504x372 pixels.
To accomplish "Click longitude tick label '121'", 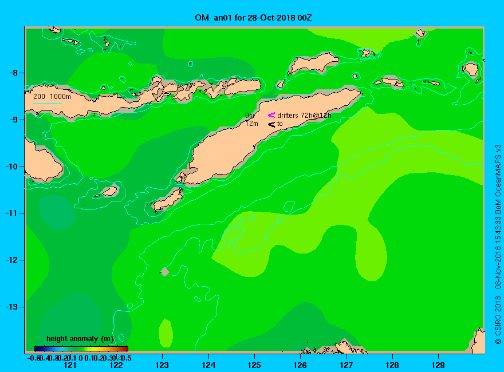I will tap(70, 365).
